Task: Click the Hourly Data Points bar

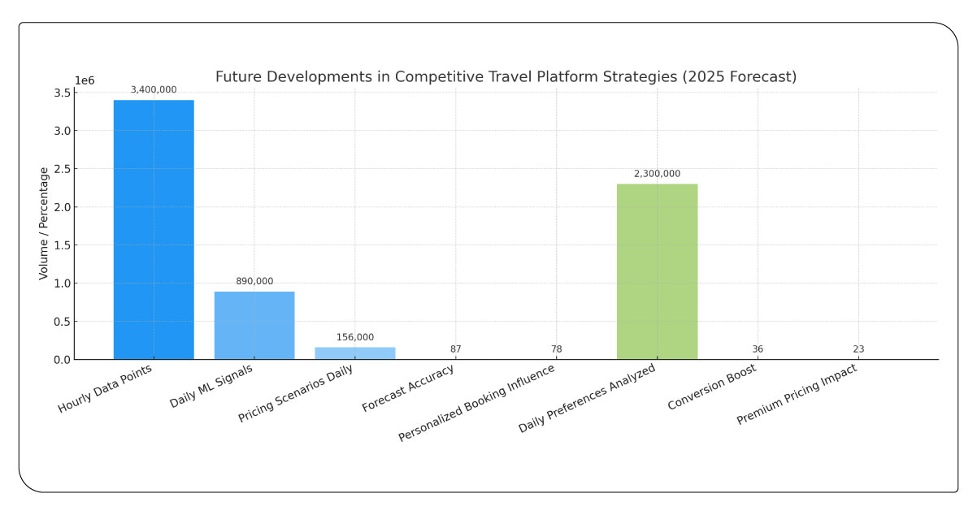Action: pos(153,227)
